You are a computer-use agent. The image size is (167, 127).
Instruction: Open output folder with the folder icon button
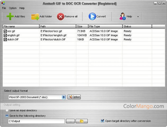[x=82, y=121]
